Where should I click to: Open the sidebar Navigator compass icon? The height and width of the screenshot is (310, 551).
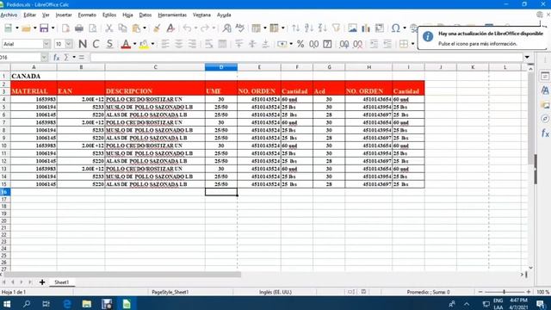pyautogui.click(x=545, y=119)
